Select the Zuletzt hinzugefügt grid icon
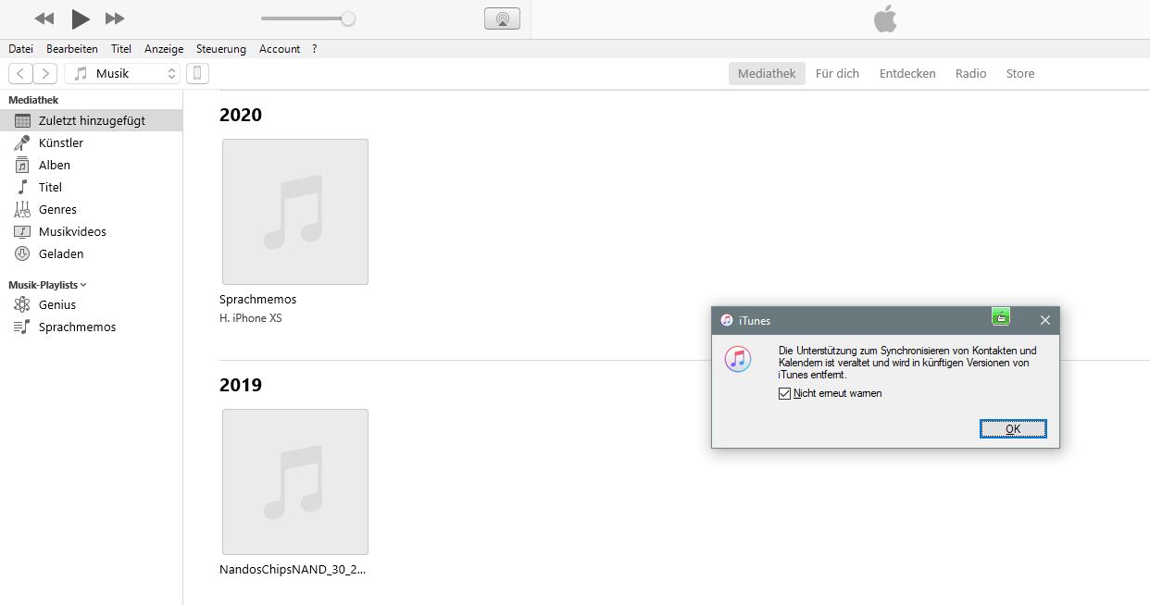 pos(22,120)
